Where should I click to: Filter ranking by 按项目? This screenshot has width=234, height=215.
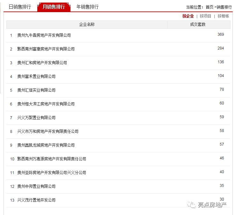(206, 16)
